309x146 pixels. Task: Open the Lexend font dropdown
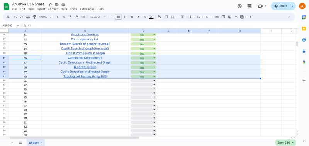click(98, 17)
